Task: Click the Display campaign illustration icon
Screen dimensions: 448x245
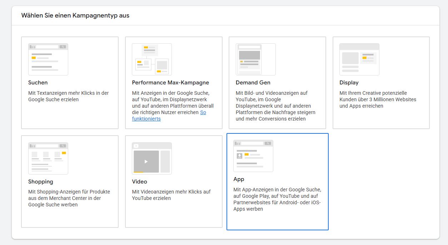Action: tap(359, 59)
